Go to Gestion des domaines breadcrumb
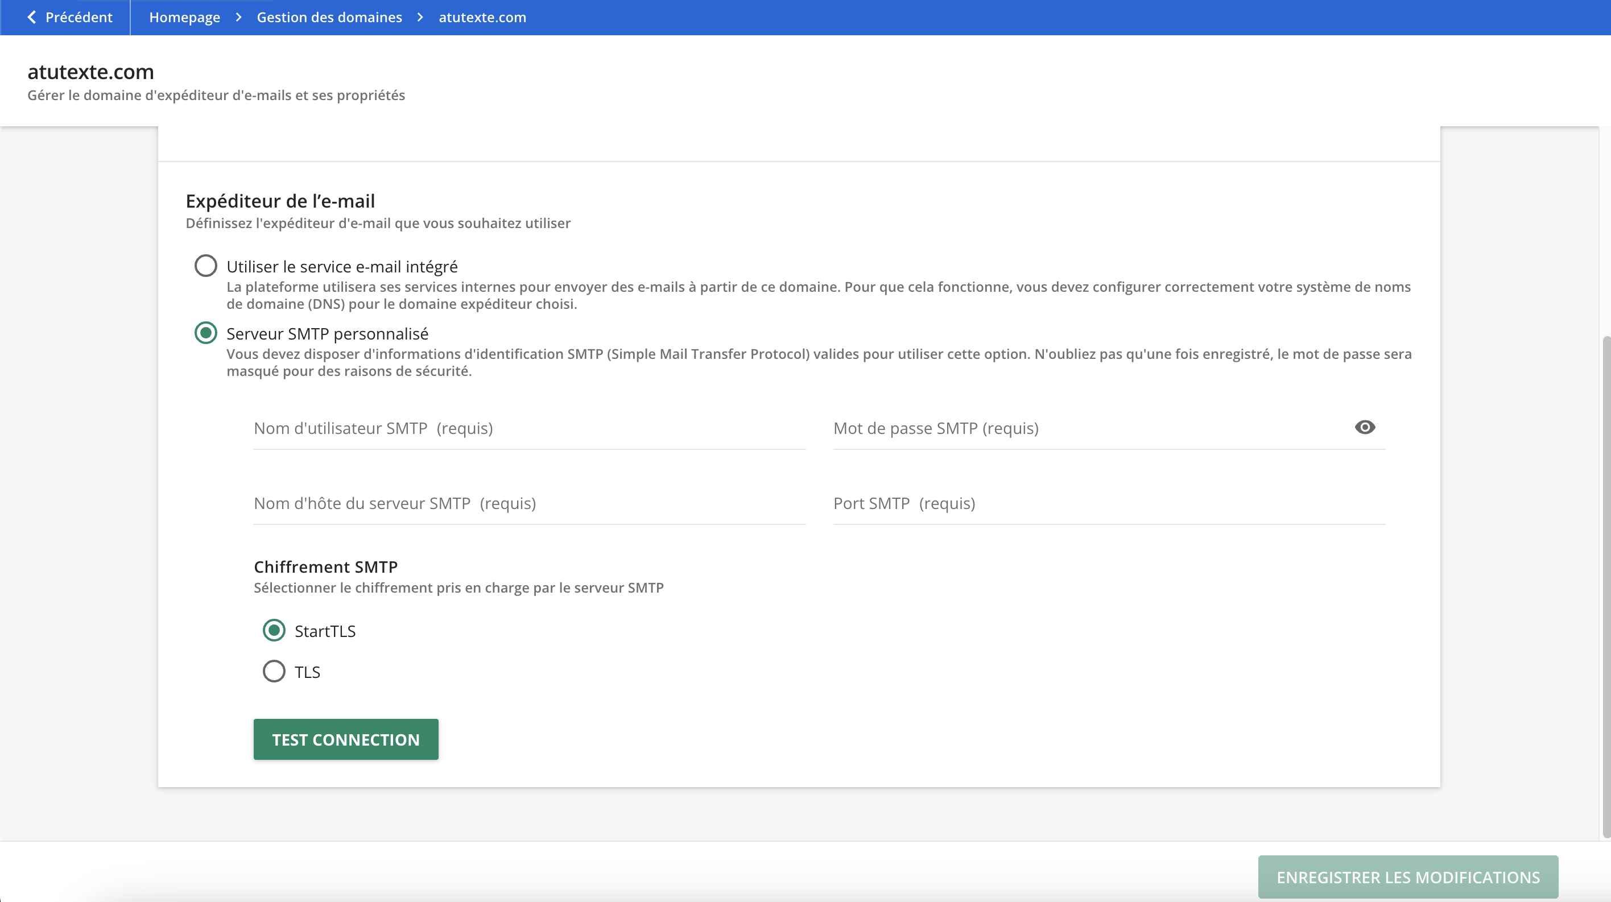The width and height of the screenshot is (1611, 902). click(x=329, y=17)
